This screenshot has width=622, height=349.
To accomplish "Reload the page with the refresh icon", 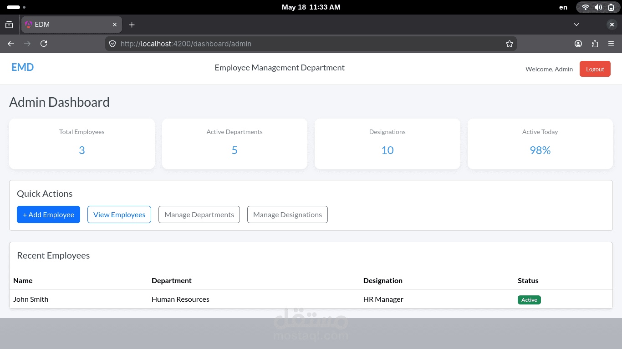I will click(44, 44).
